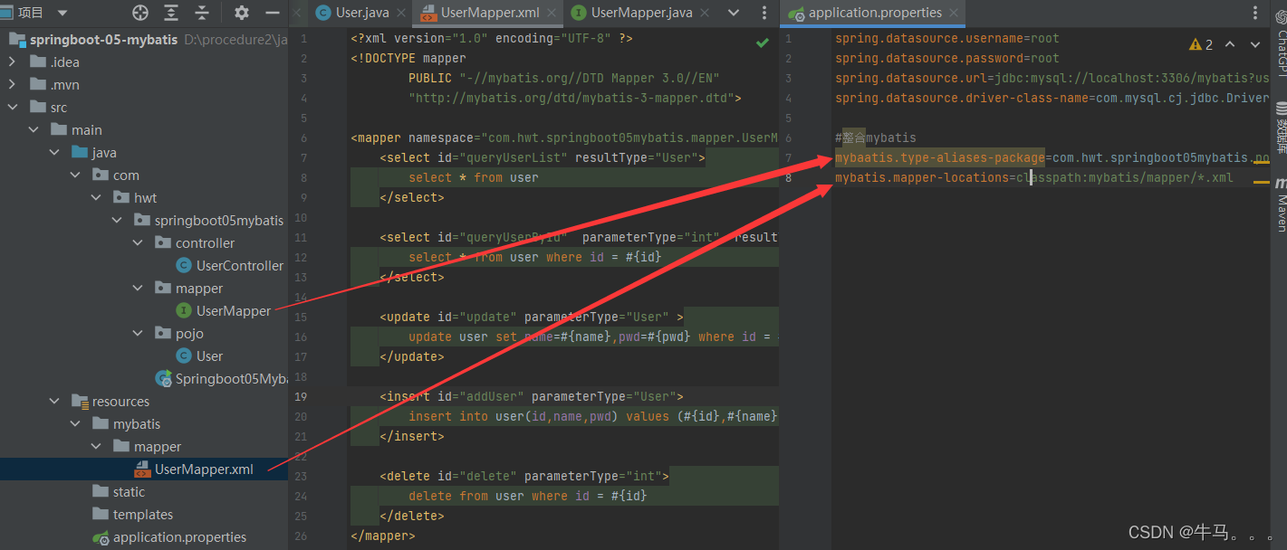The height and width of the screenshot is (550, 1287).
Task: Hide the project tool window with minus icon
Action: coord(272,13)
